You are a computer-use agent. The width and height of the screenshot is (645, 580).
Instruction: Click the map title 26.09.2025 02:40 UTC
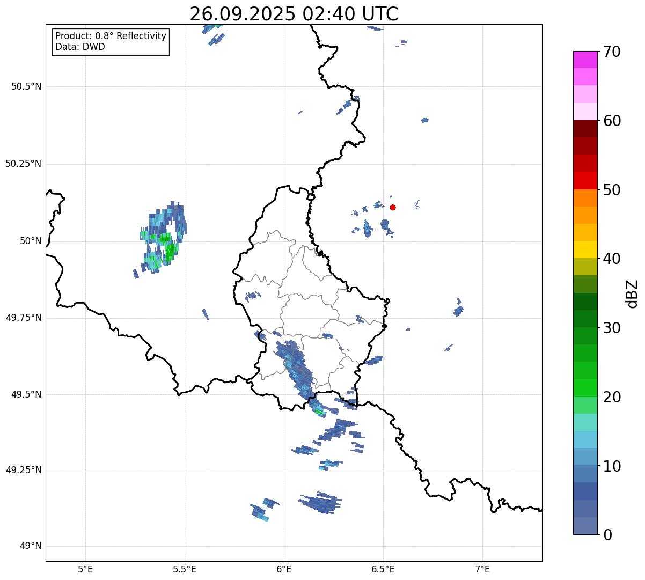[294, 14]
